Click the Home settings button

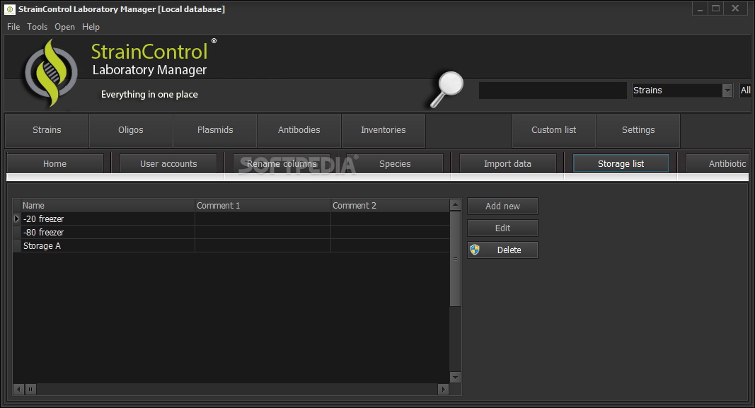point(55,163)
